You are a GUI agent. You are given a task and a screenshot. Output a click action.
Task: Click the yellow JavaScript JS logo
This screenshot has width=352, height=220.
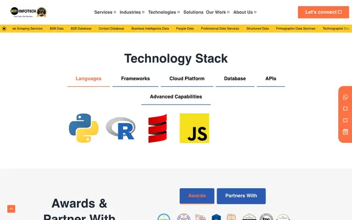pos(194,128)
